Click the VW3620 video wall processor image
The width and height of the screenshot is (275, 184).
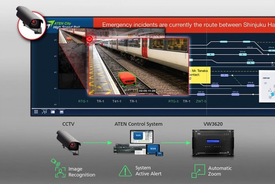[213, 143]
